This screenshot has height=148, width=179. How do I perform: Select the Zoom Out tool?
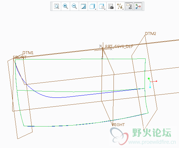pyautogui.click(x=74, y=6)
